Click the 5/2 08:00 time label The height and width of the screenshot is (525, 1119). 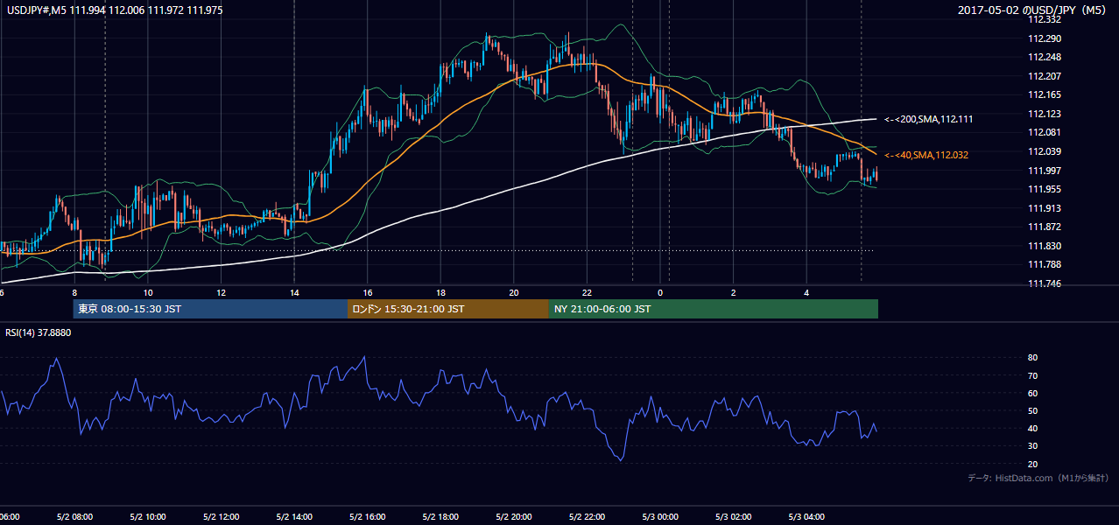point(74,517)
